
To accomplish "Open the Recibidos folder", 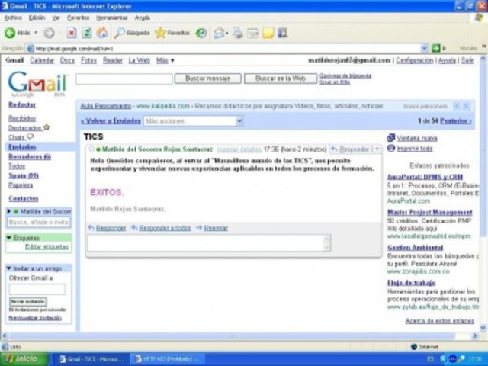I will tap(22, 118).
